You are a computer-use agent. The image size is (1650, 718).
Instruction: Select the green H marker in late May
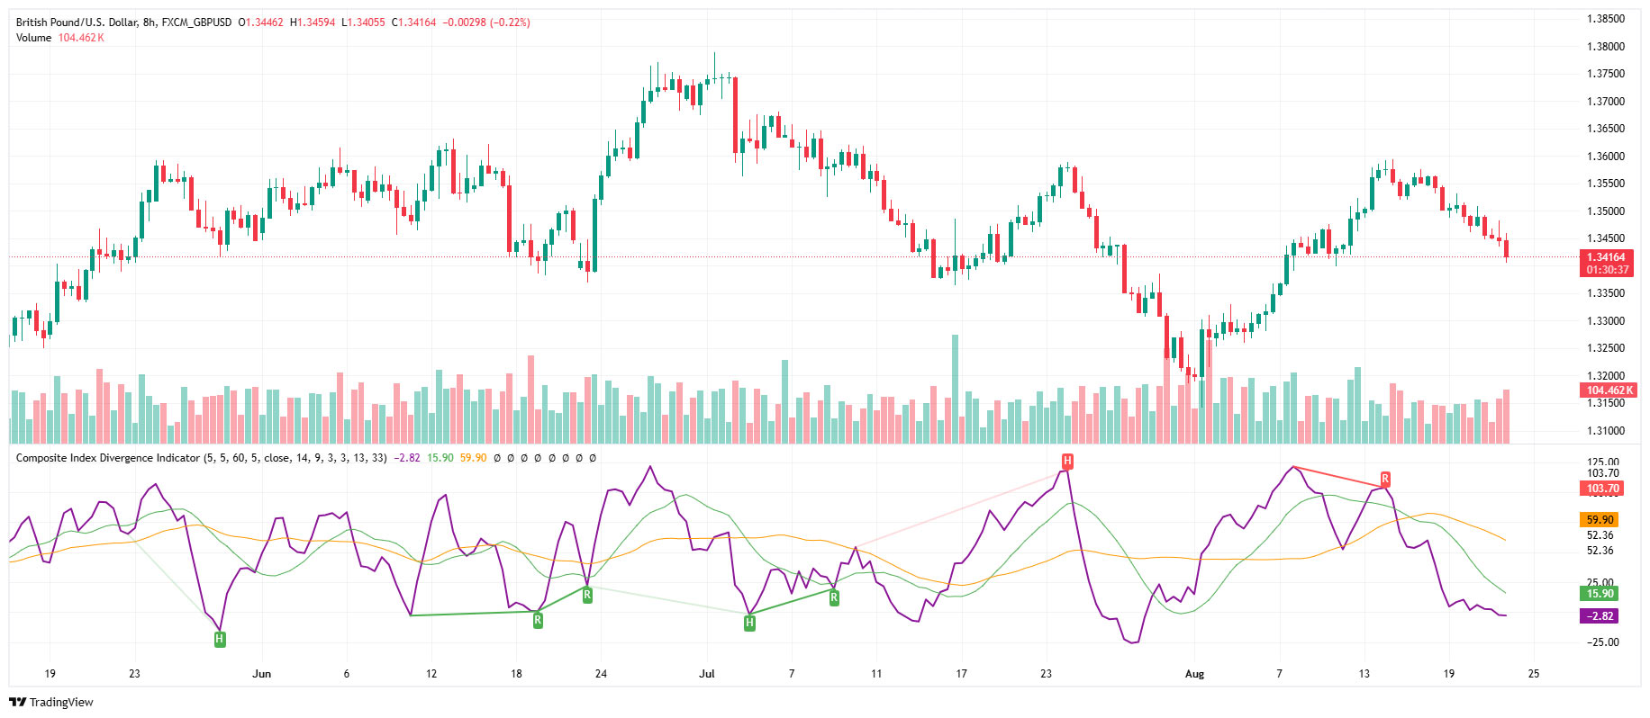220,639
